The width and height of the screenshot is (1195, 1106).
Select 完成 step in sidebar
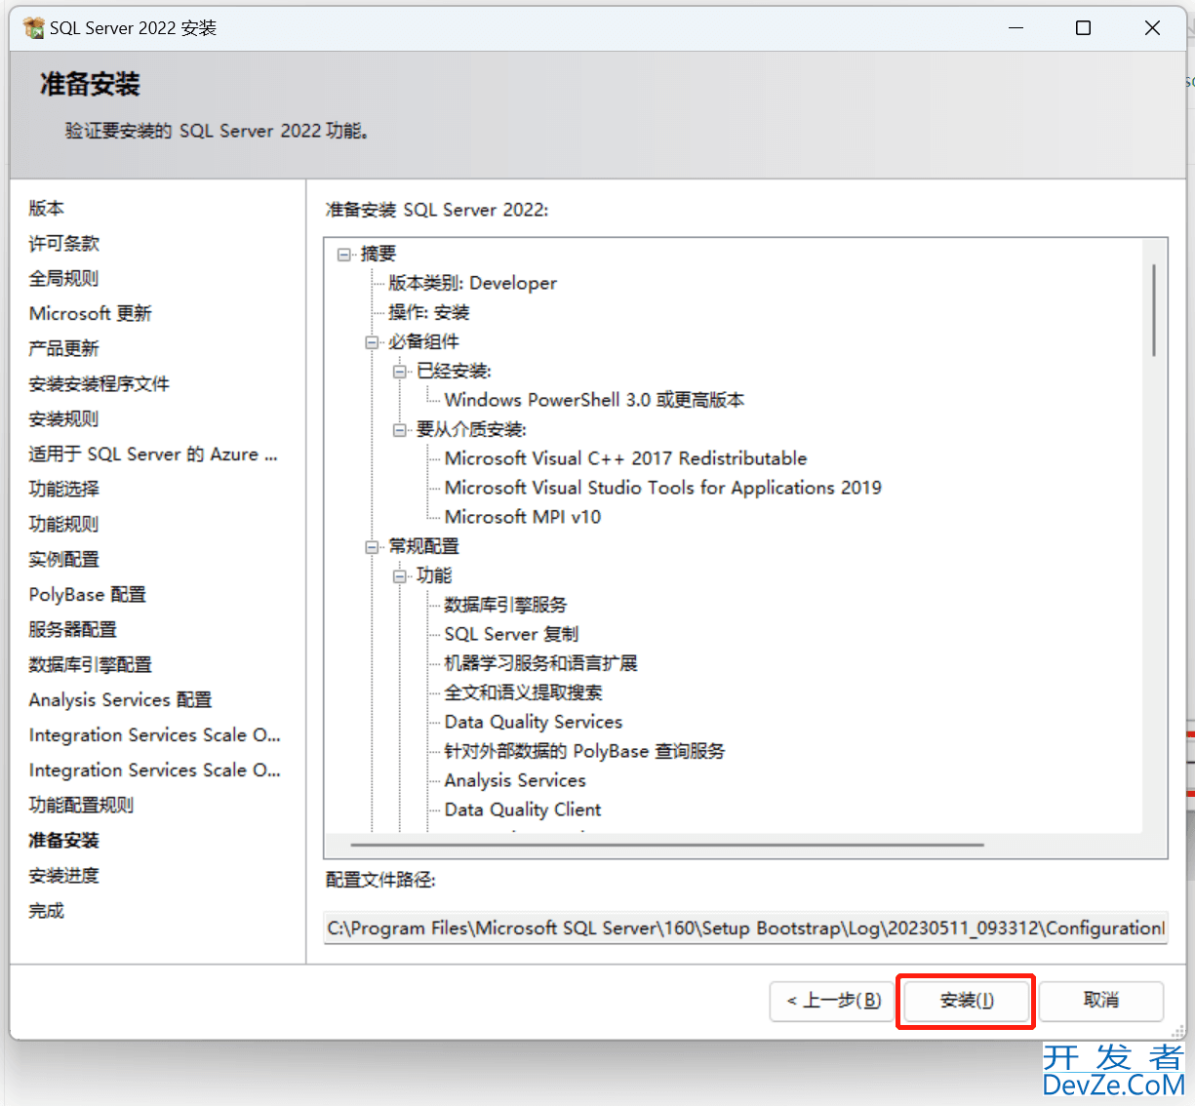click(x=47, y=910)
